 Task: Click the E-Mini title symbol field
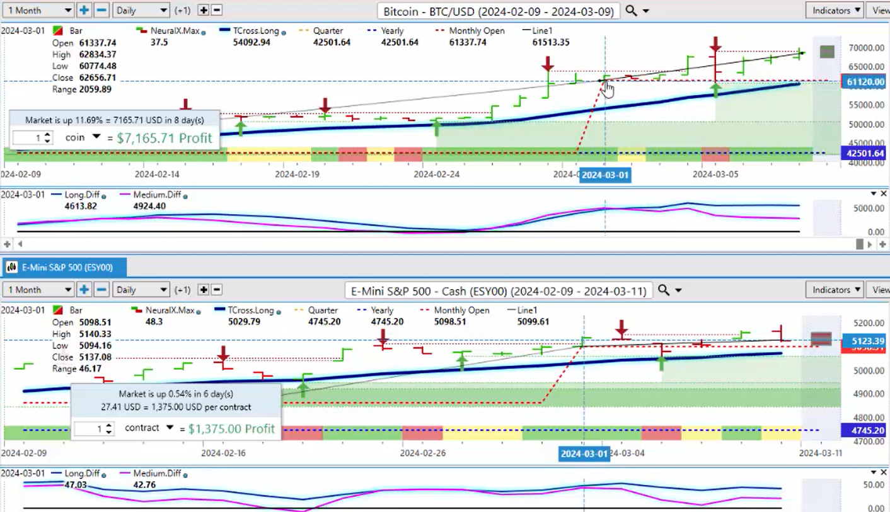(499, 290)
